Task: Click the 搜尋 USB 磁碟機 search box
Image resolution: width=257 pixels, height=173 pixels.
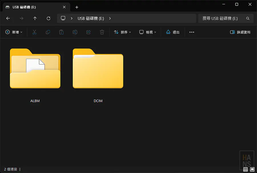Action: click(223, 18)
